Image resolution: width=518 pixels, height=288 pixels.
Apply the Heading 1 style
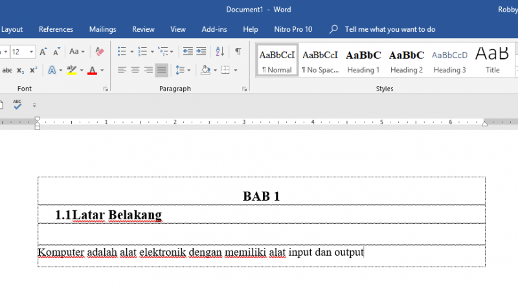(363, 60)
